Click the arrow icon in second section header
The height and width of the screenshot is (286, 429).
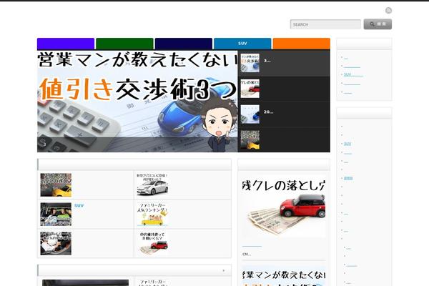pos(224,270)
